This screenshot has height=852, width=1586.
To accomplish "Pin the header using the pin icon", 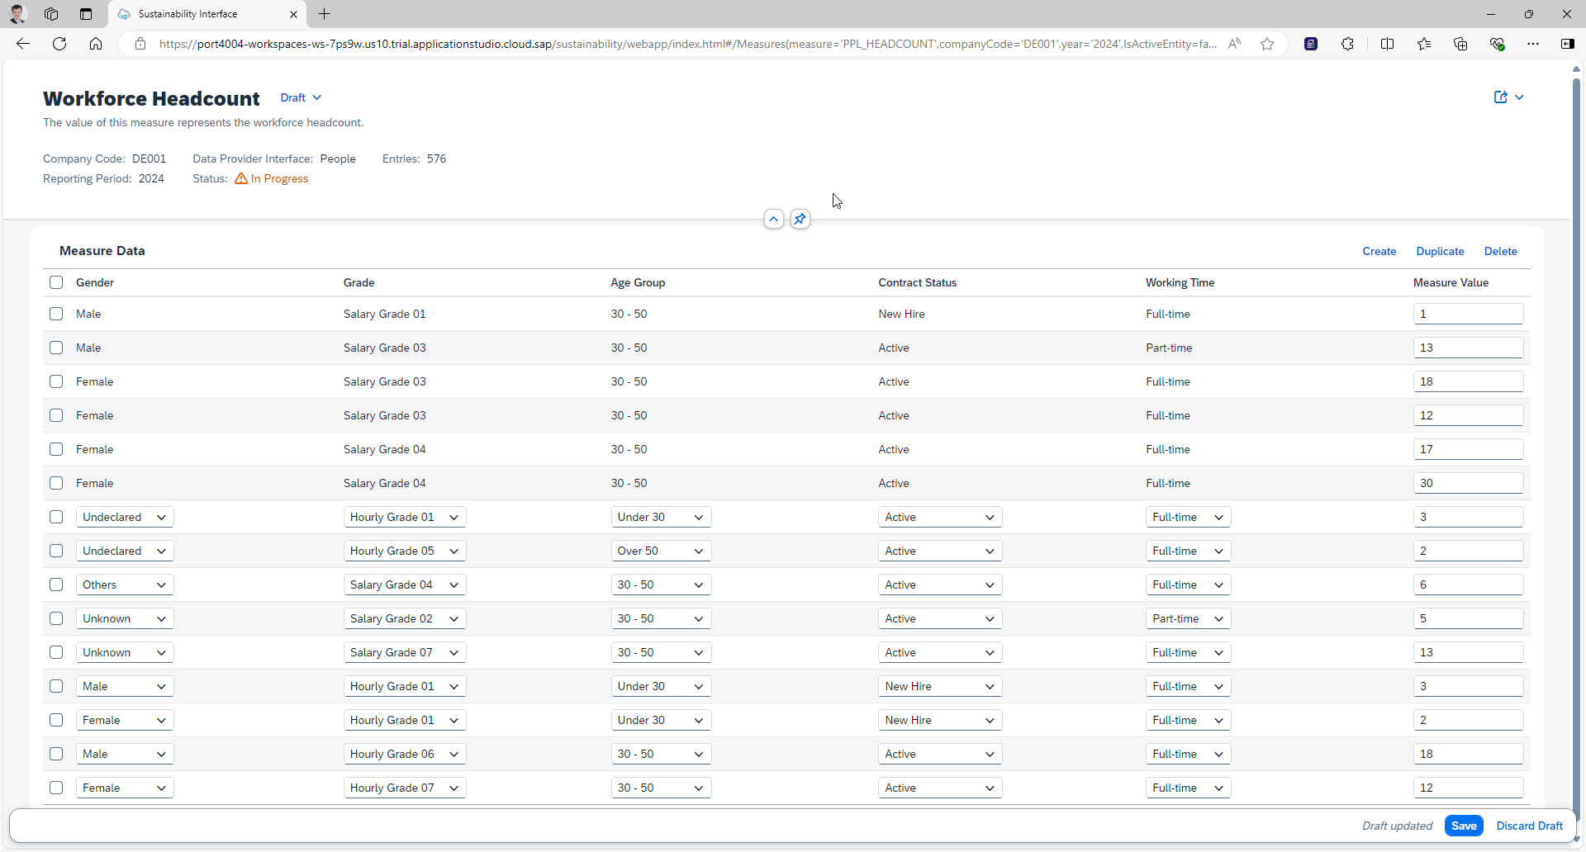I will click(x=799, y=219).
